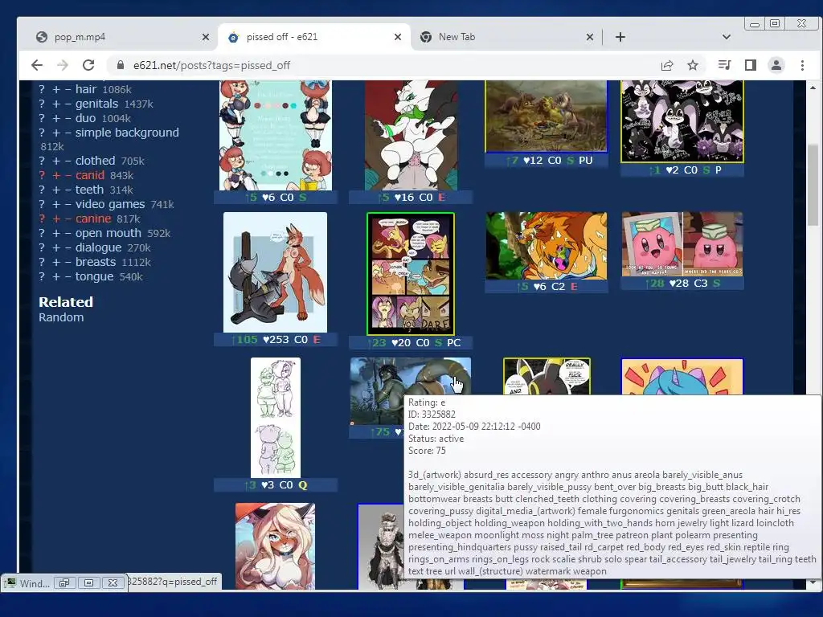
Task: Add the video games tag with plus
Action: pos(56,204)
